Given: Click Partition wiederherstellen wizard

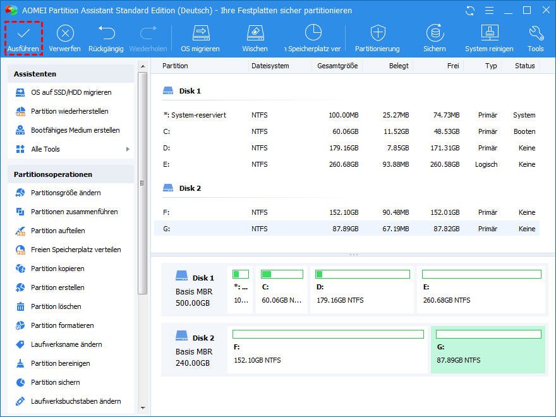Looking at the screenshot, I should click(x=69, y=111).
